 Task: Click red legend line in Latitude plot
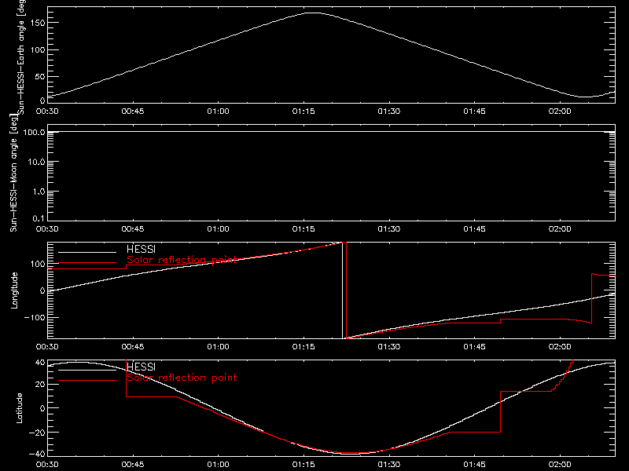coord(87,381)
